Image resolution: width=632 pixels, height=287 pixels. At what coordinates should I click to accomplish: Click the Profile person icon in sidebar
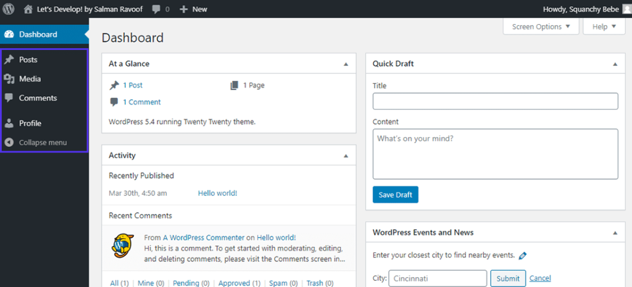click(x=9, y=123)
